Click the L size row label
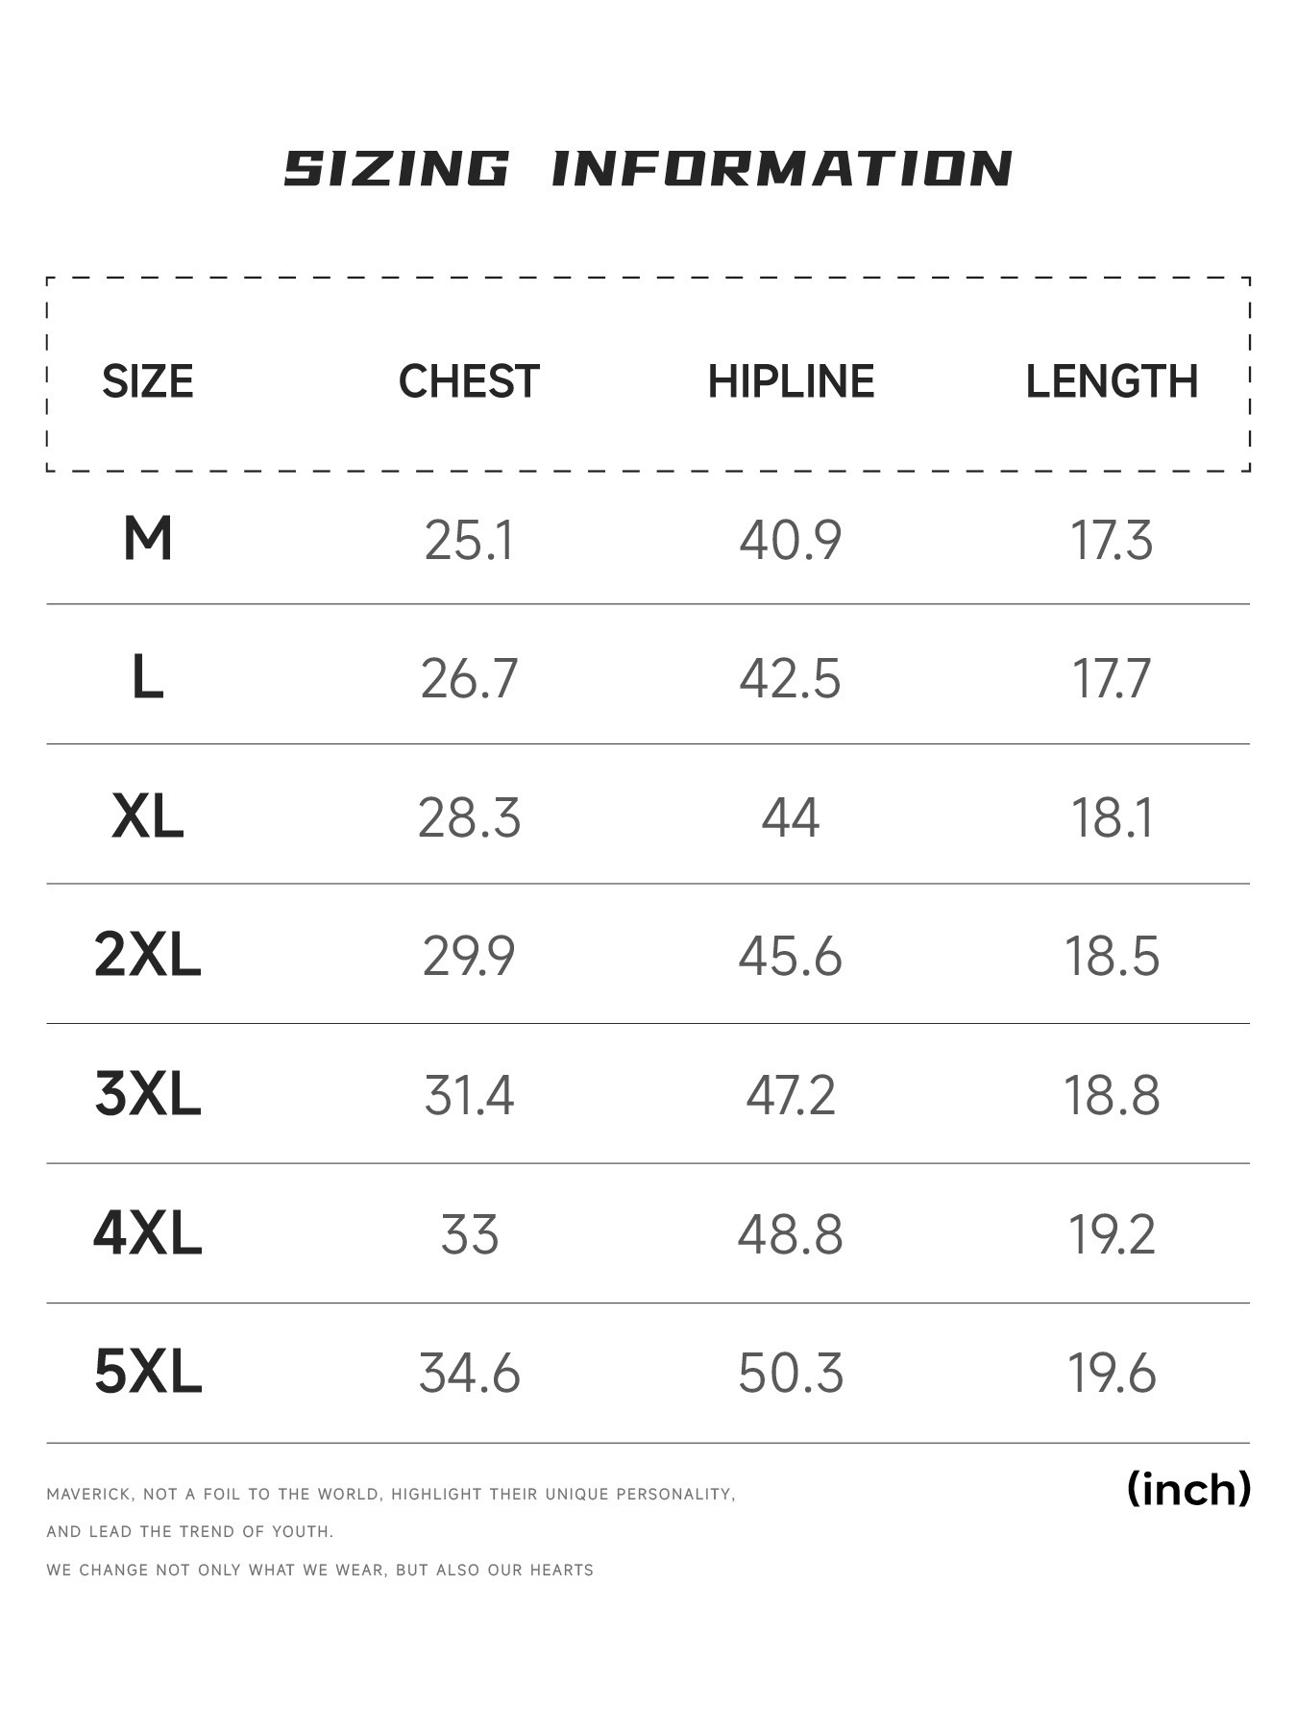 click(x=148, y=678)
